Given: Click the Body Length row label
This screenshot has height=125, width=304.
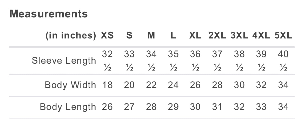Looking at the screenshot, I should tap(68, 107).
